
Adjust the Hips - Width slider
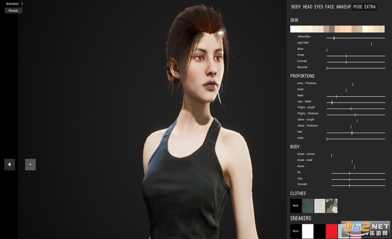click(356, 102)
